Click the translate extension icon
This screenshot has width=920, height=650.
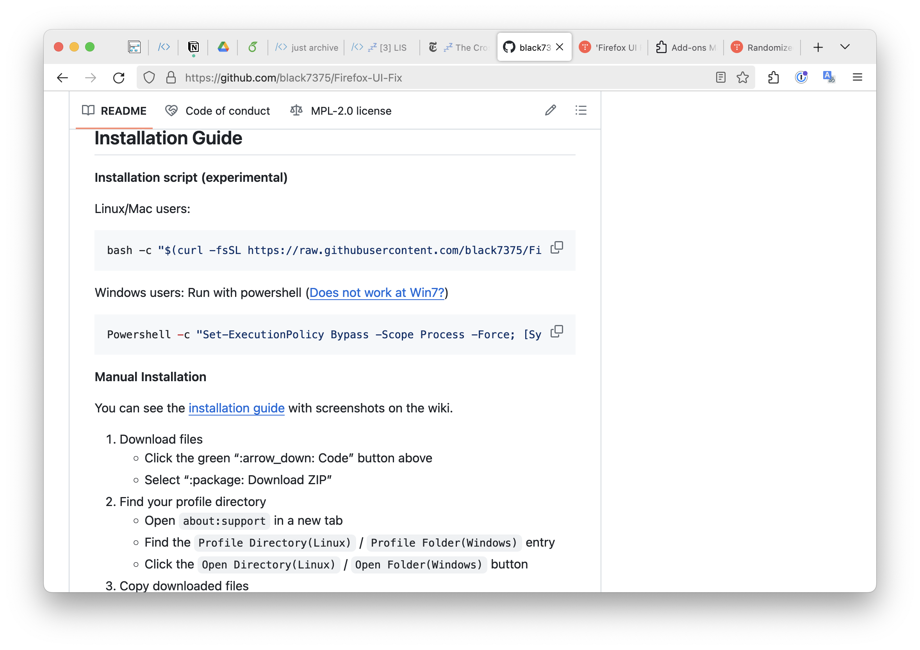click(x=828, y=76)
